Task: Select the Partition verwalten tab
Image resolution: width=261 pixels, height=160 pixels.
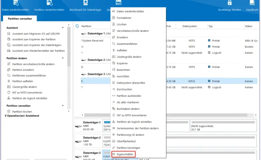Action: point(20,19)
